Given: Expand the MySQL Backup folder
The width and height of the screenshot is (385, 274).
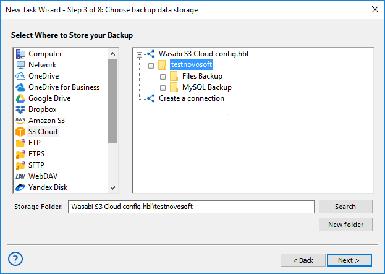Looking at the screenshot, I should 163,87.
